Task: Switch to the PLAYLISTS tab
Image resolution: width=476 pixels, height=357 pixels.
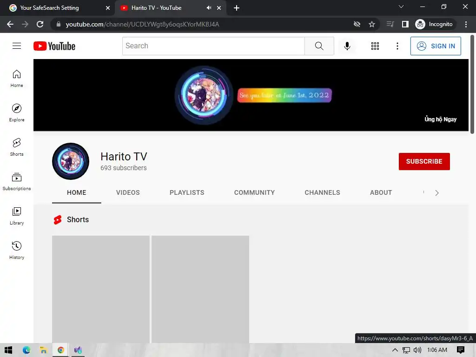Action: coord(187,193)
